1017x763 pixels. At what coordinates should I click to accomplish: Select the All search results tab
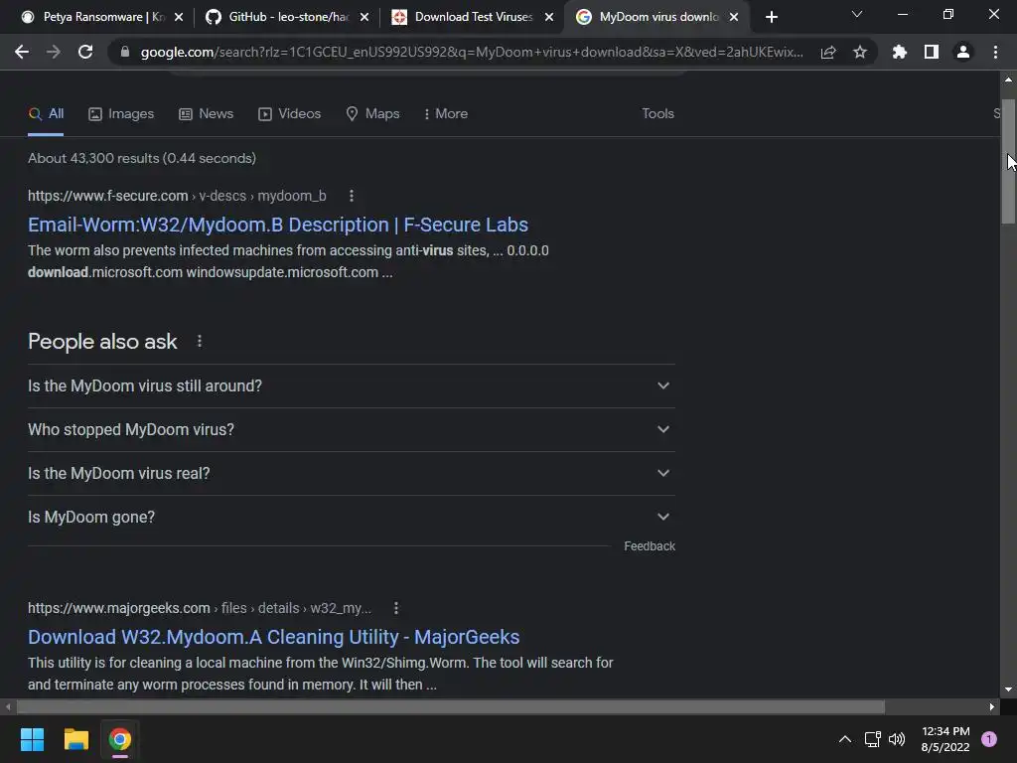(46, 114)
